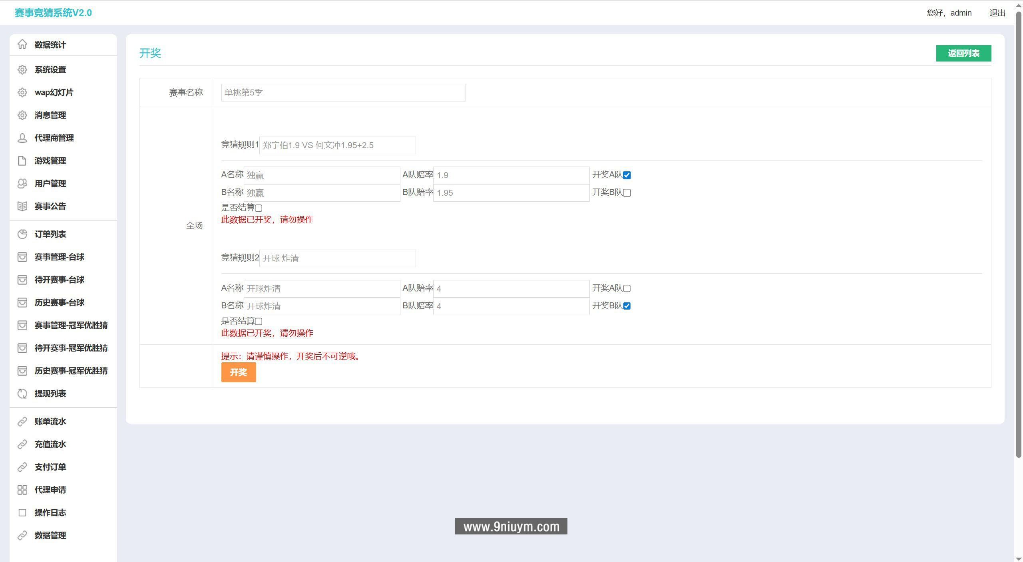
Task: Uncheck 开奖B队 for 竞猜规则2
Action: coord(627,306)
